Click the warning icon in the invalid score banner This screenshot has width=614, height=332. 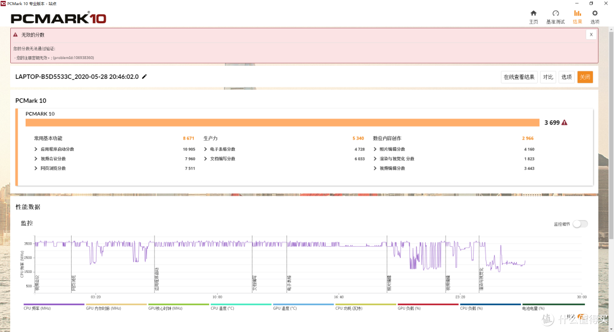pos(15,35)
